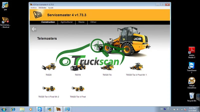Select the TM220 machine image
This screenshot has width=200, height=112.
click(48, 67)
